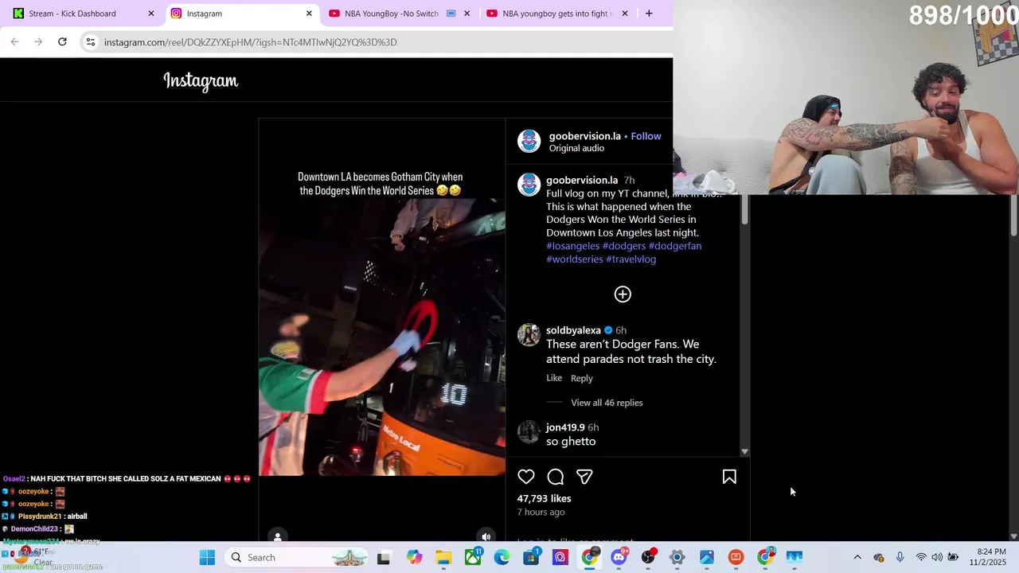The height and width of the screenshot is (573, 1019).
Task: Close NBA youngboy gets into fight tab
Action: click(624, 14)
